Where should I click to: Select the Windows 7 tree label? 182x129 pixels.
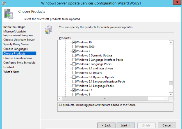83,51
